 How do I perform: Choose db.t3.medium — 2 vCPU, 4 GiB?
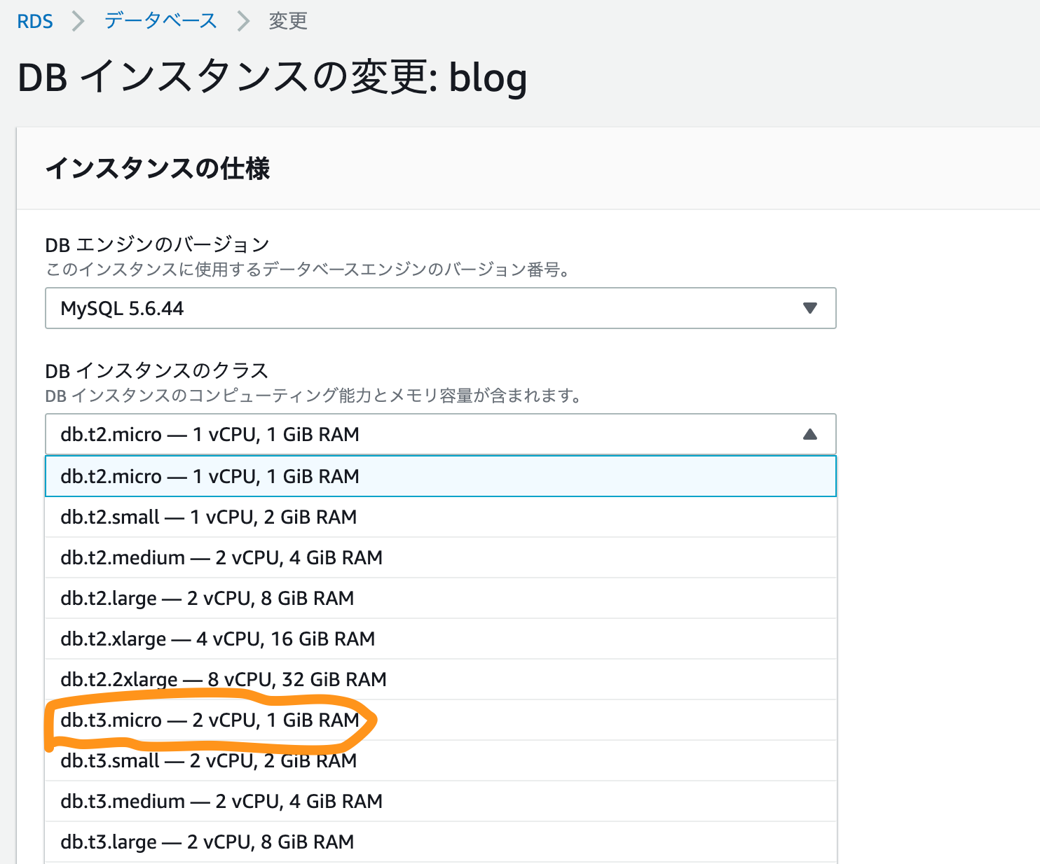click(441, 801)
